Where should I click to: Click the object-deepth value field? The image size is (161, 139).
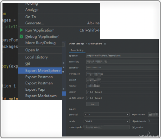click(154, 121)
